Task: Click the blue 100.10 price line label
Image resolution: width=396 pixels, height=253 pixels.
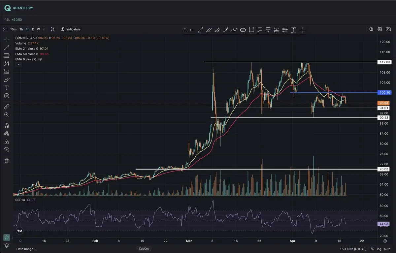Action: [385, 93]
